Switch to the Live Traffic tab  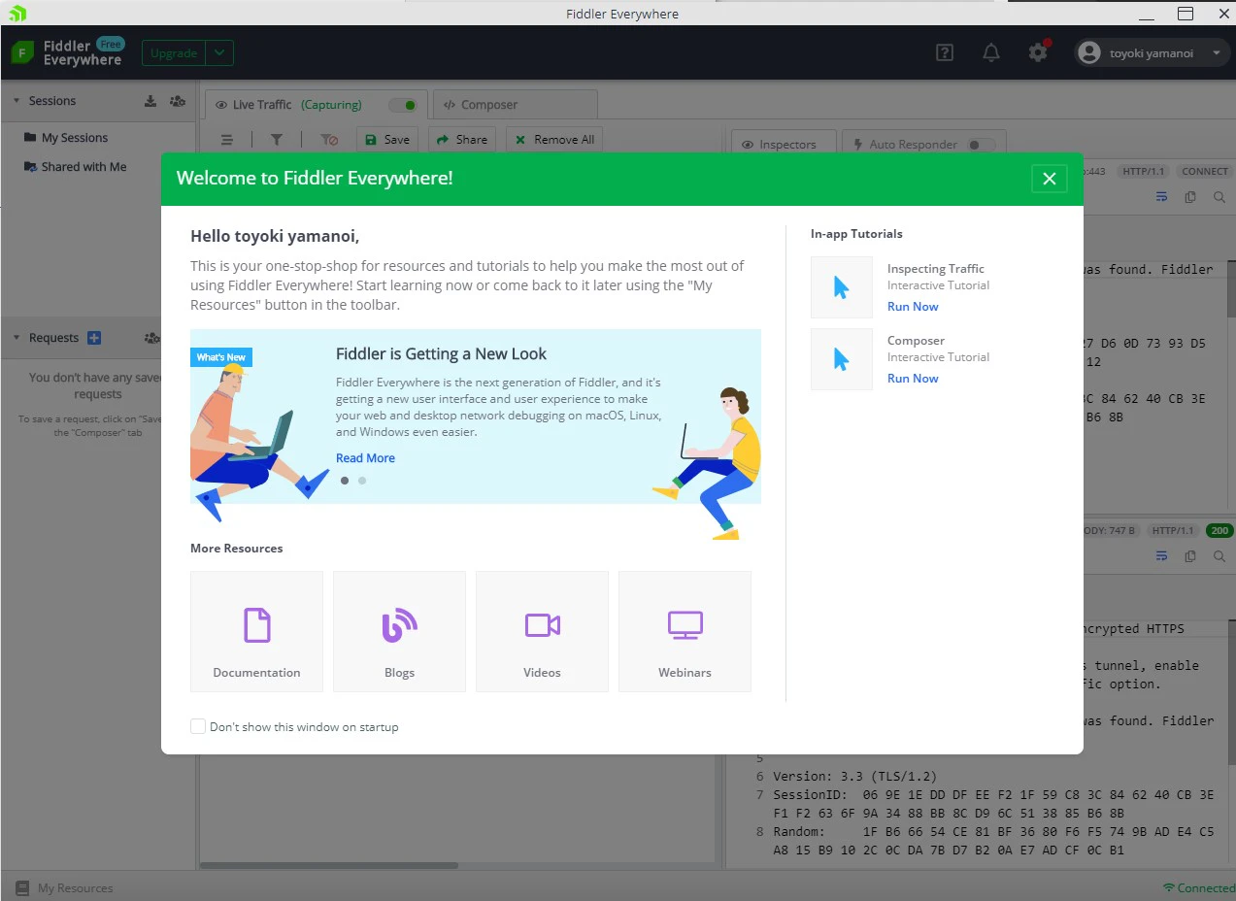click(x=316, y=105)
